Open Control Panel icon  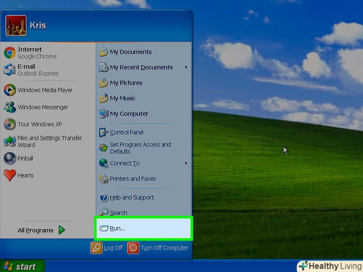tap(104, 133)
